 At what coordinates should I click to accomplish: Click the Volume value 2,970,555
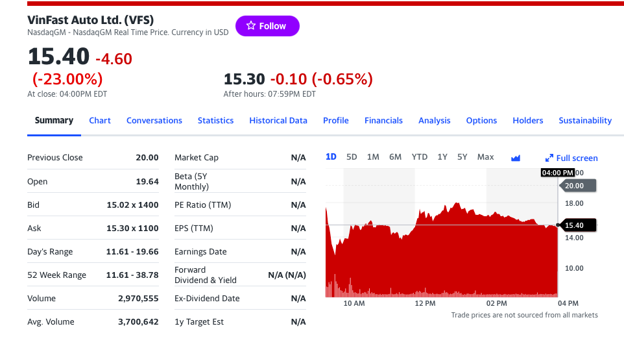[x=139, y=299]
